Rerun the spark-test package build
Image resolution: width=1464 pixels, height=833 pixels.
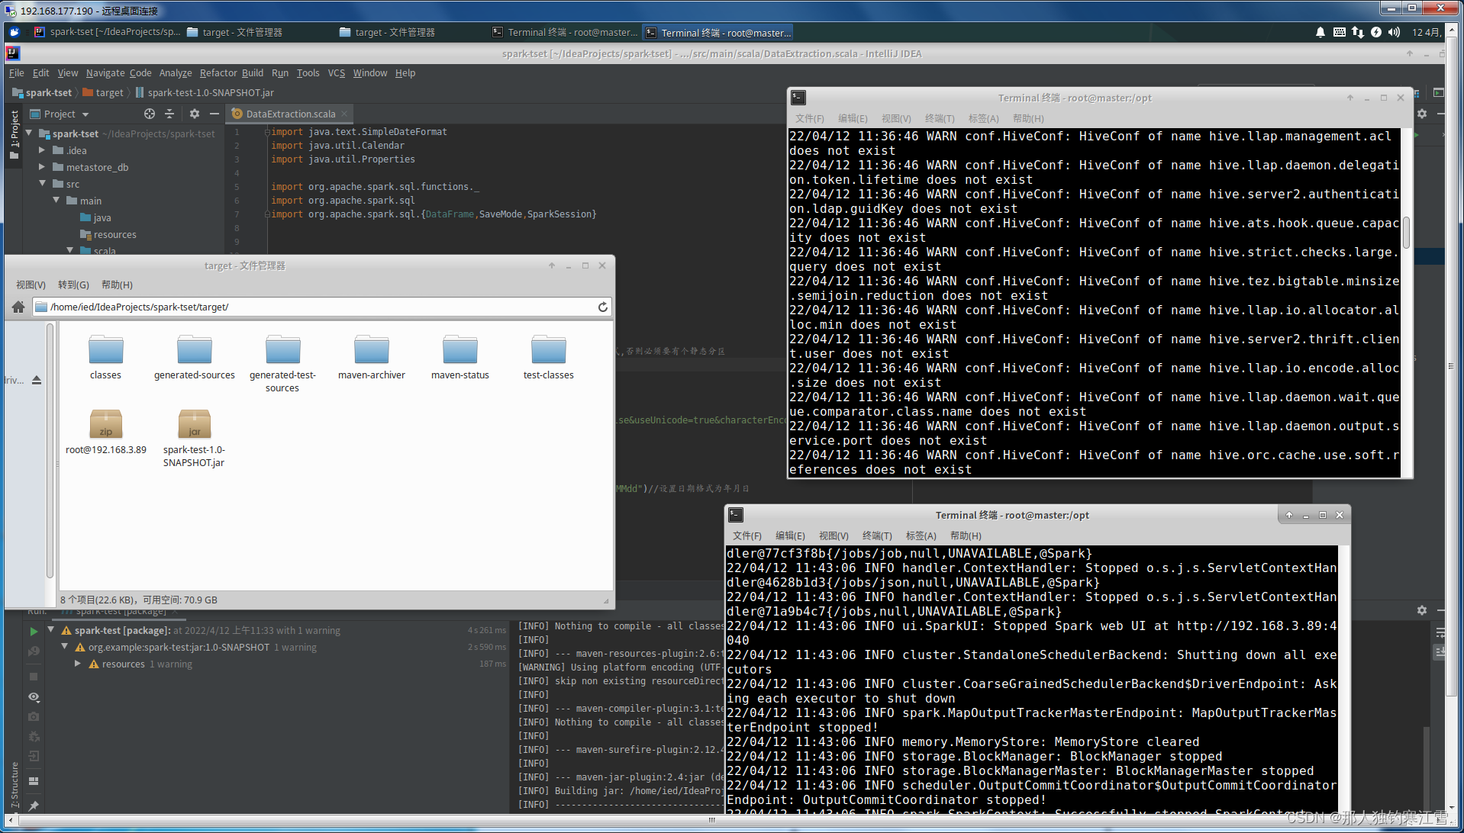[34, 631]
